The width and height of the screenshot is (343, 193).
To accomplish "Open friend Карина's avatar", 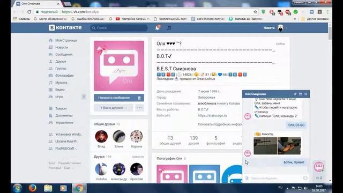I will pos(137,136).
